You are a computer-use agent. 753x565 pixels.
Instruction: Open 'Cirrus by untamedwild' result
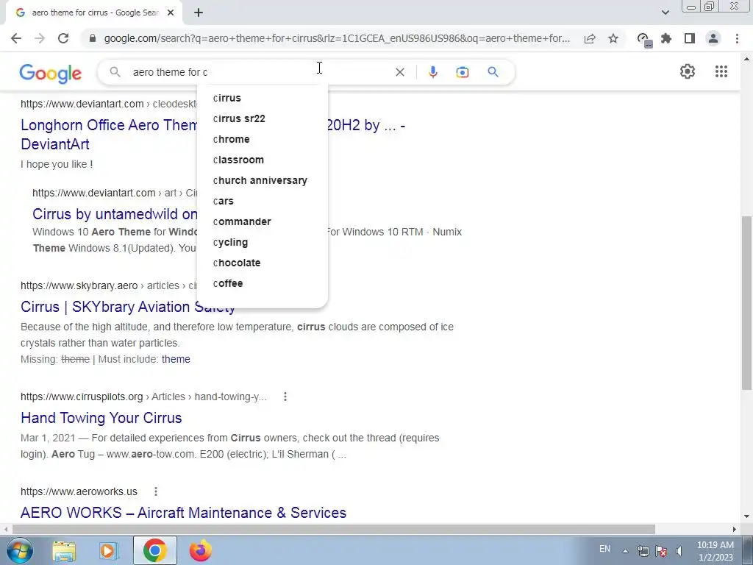point(115,214)
